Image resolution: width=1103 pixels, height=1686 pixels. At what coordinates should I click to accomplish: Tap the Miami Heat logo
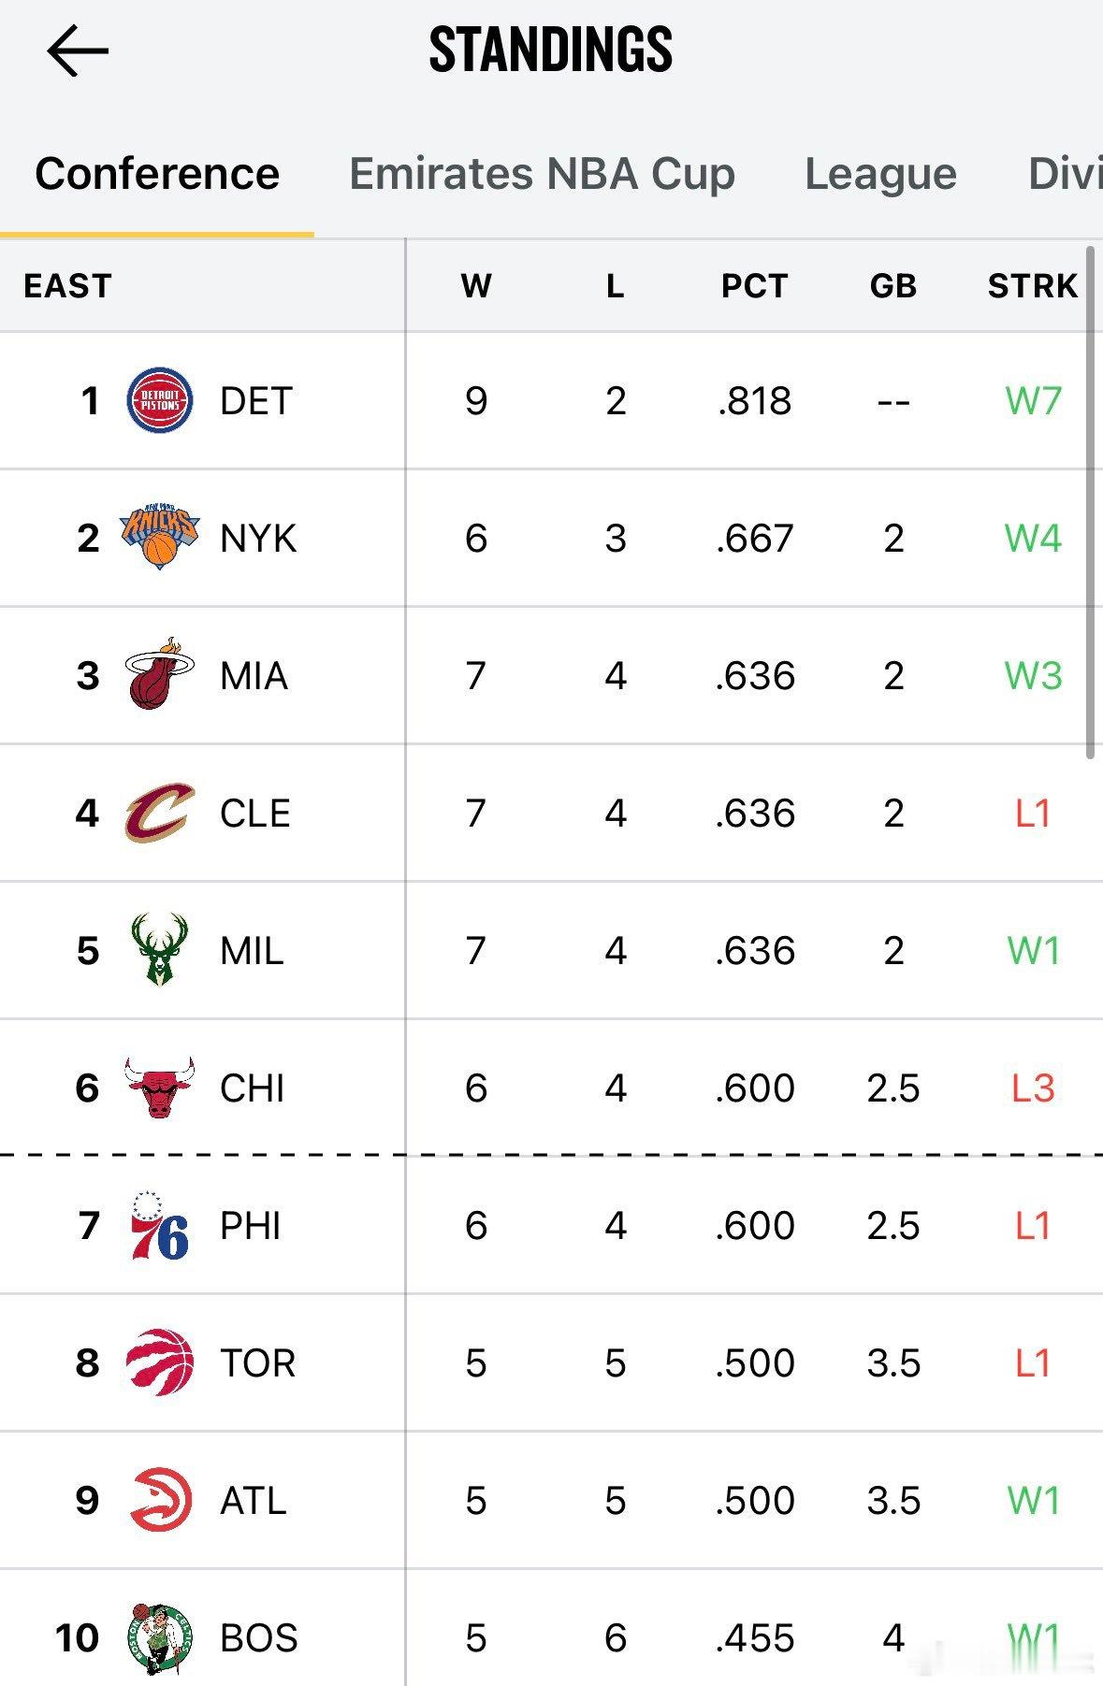coord(160,674)
